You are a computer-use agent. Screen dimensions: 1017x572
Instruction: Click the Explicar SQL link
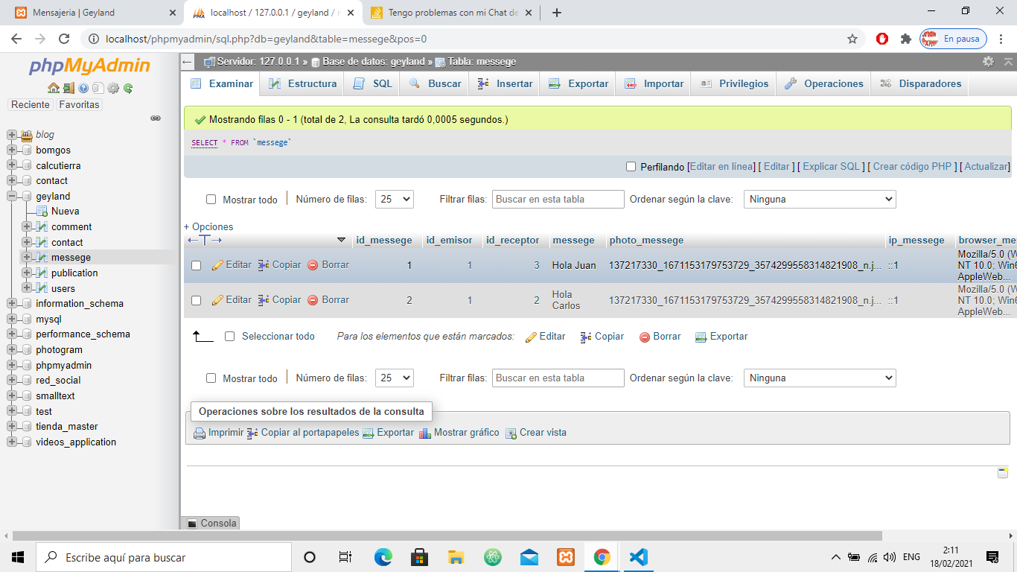click(831, 167)
